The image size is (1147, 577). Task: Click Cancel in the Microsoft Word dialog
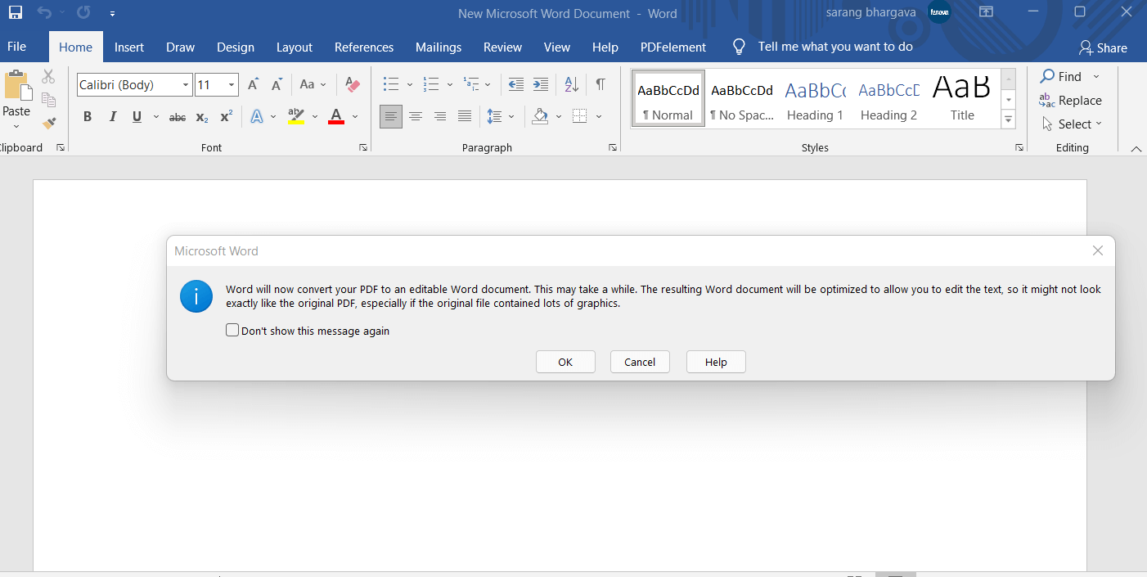coord(640,362)
